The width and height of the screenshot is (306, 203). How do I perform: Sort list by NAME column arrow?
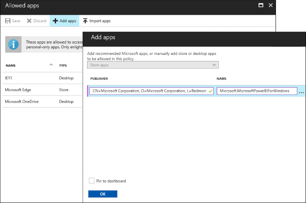51,65
